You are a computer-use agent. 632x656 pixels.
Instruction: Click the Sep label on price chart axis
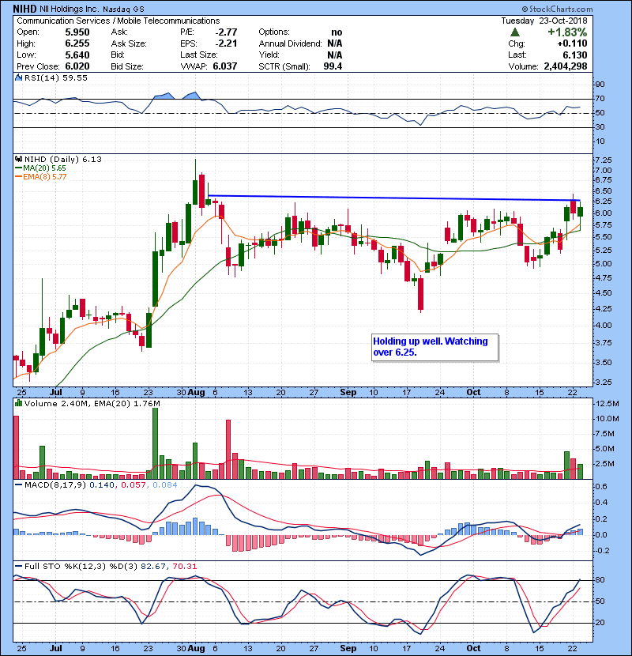tap(348, 393)
